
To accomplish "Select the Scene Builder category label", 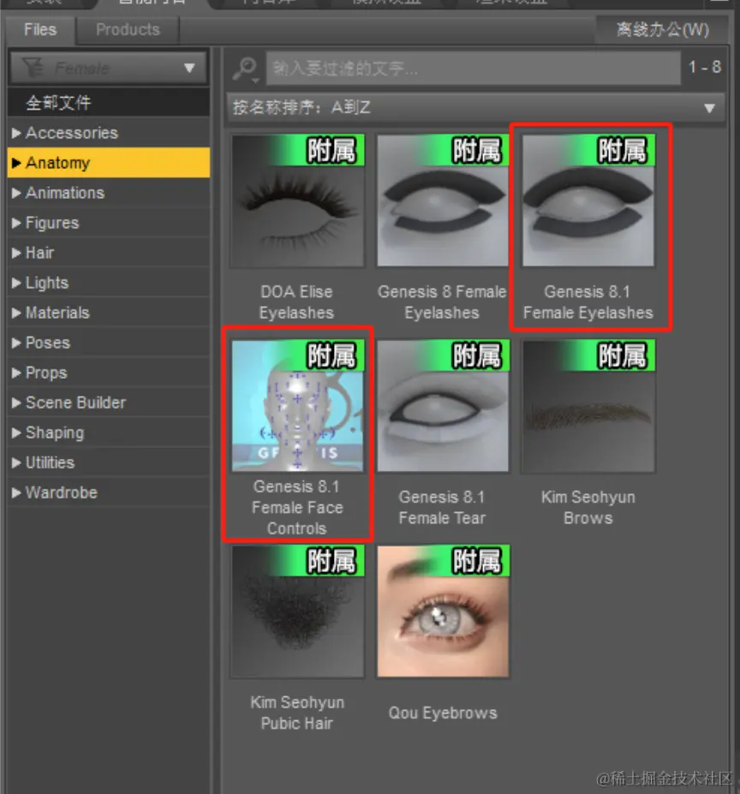I will (75, 403).
